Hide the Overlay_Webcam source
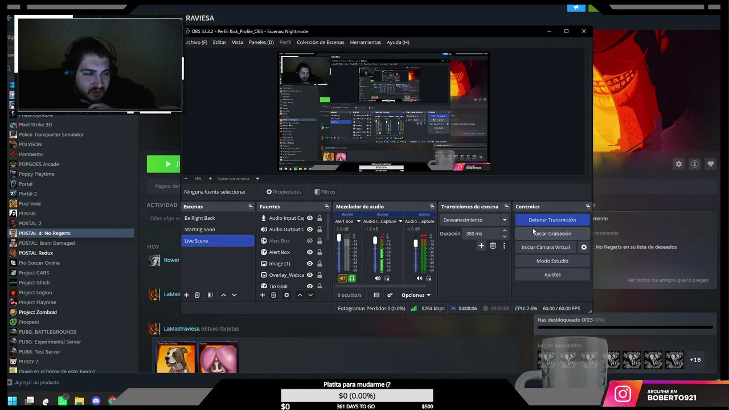The image size is (729, 410). coord(310,275)
